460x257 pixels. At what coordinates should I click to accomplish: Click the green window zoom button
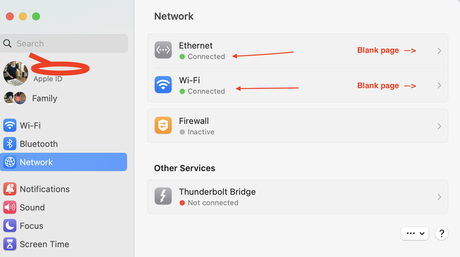(x=36, y=16)
